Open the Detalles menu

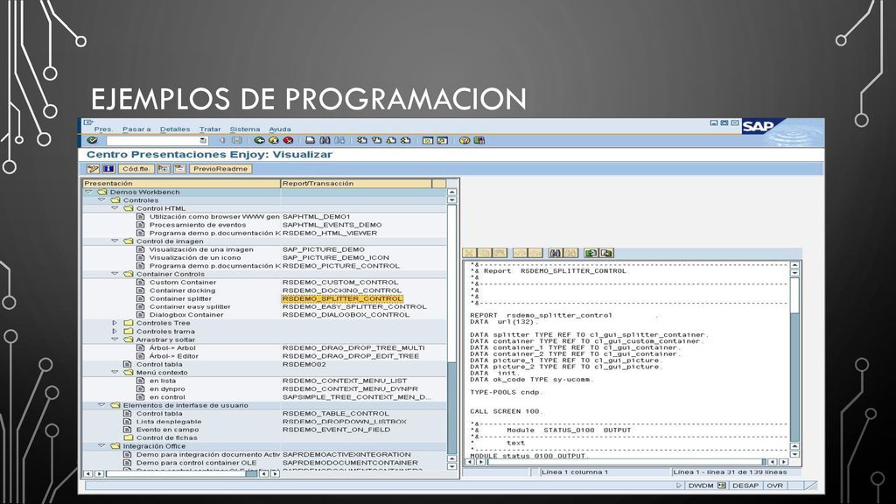click(x=175, y=129)
